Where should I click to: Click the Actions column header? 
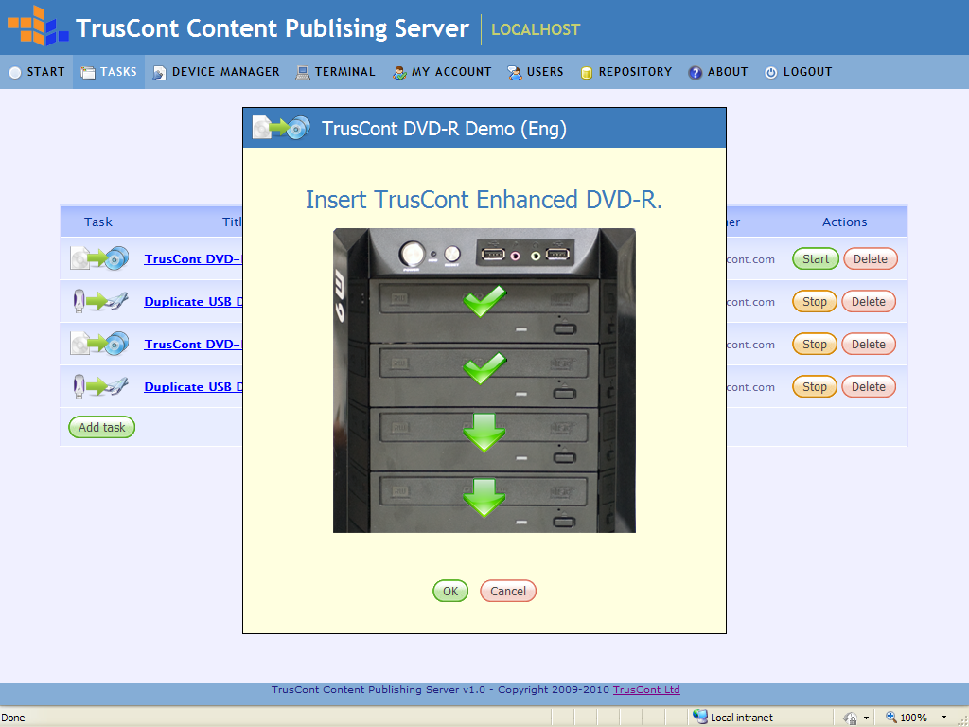(x=844, y=222)
